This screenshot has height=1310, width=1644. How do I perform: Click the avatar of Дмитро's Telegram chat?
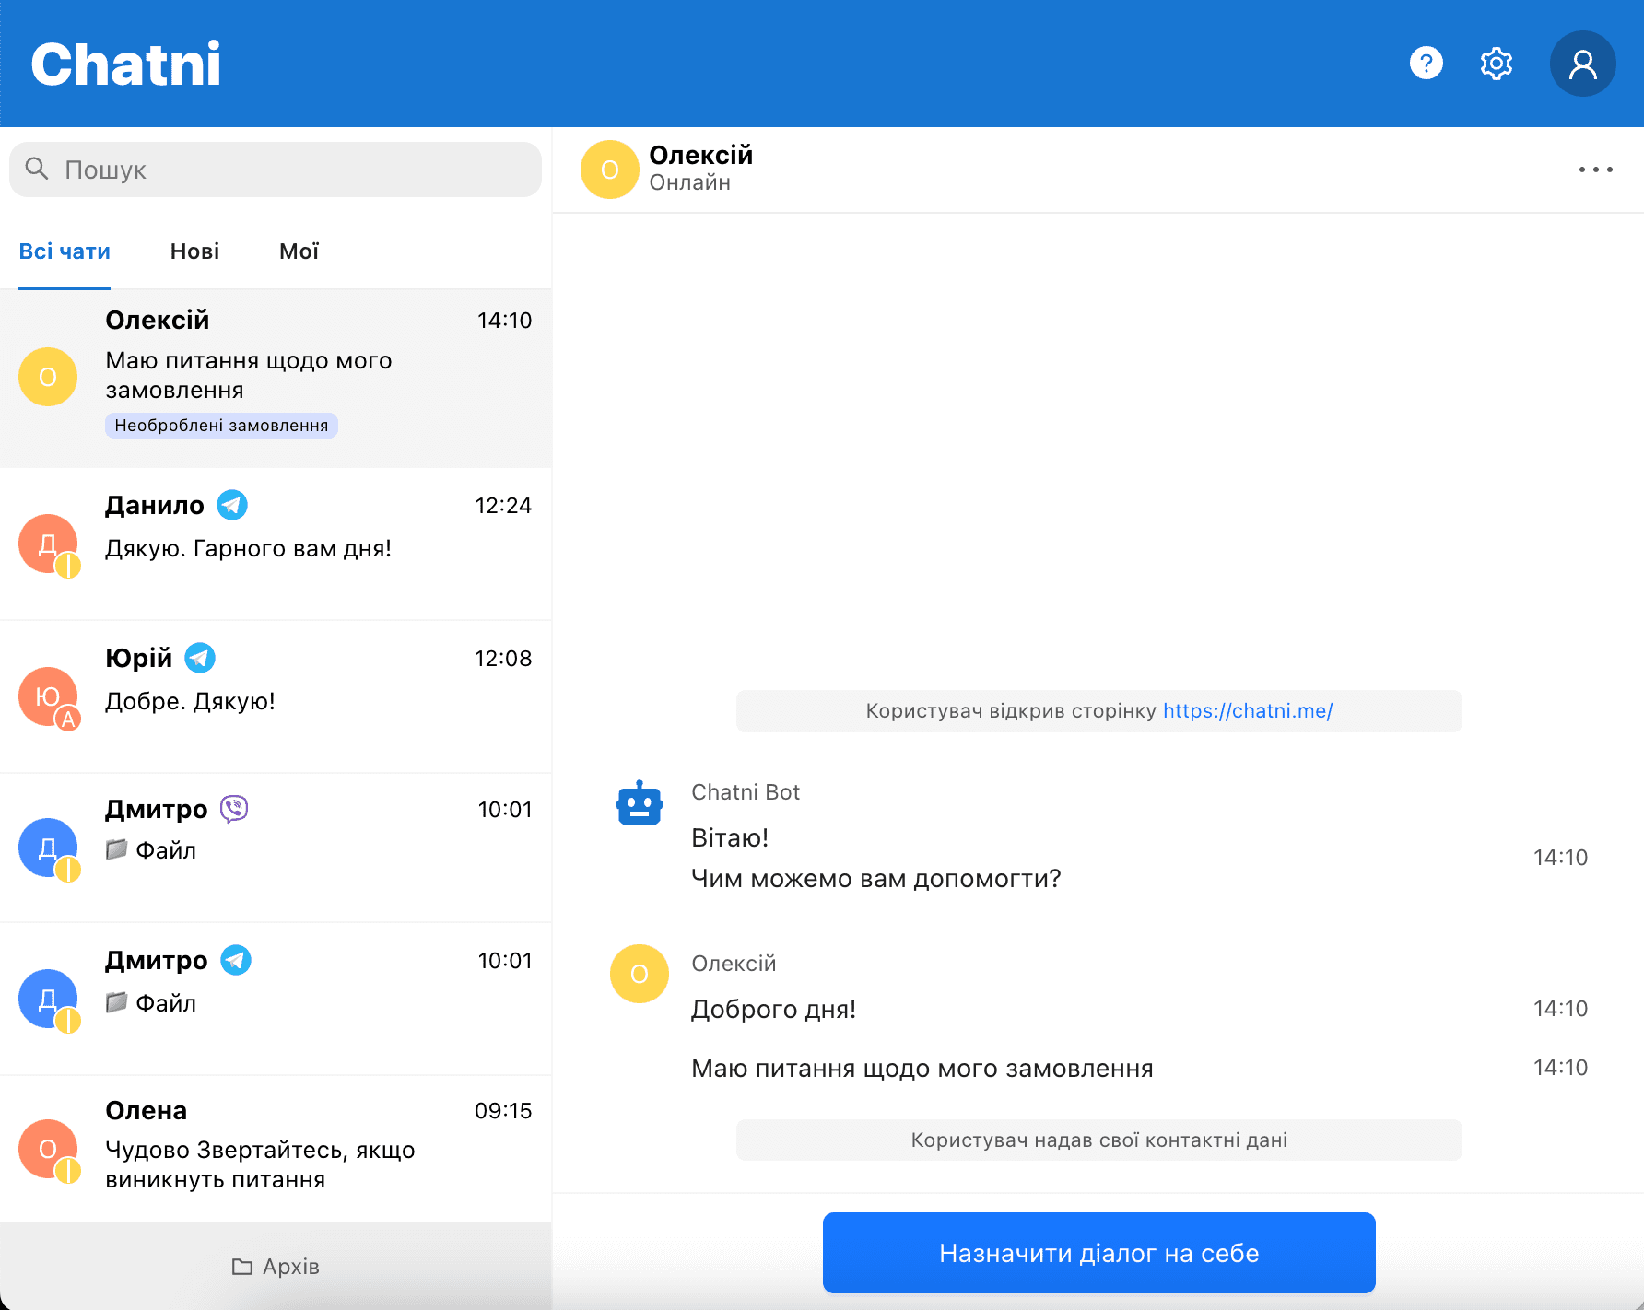(48, 999)
